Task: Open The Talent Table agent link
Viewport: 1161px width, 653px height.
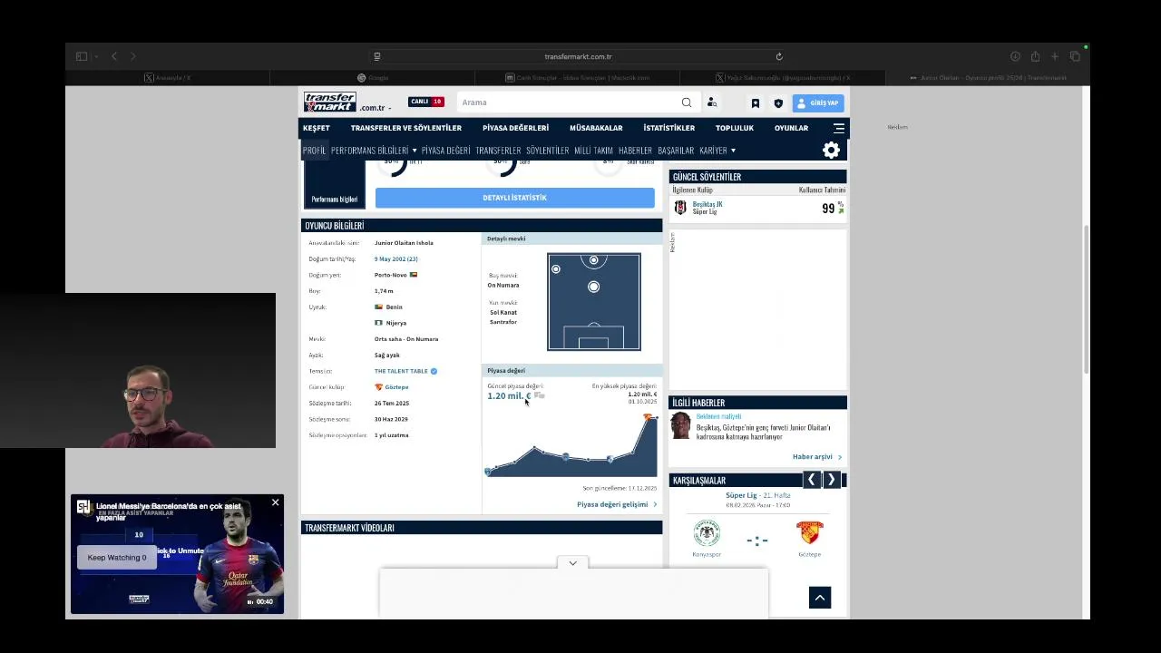Action: point(401,371)
